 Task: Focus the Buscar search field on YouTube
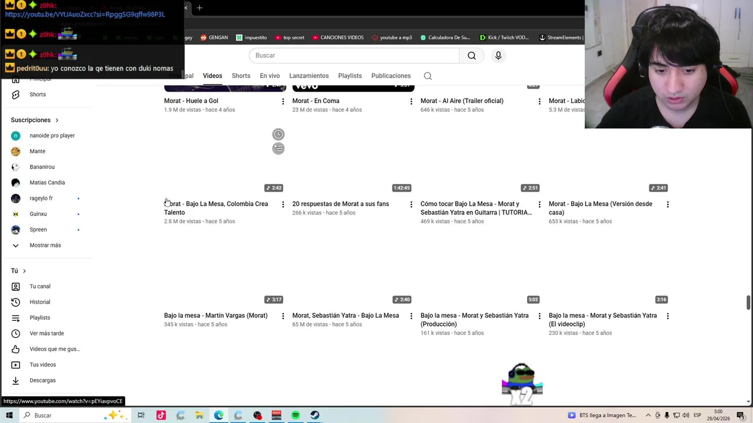(354, 55)
